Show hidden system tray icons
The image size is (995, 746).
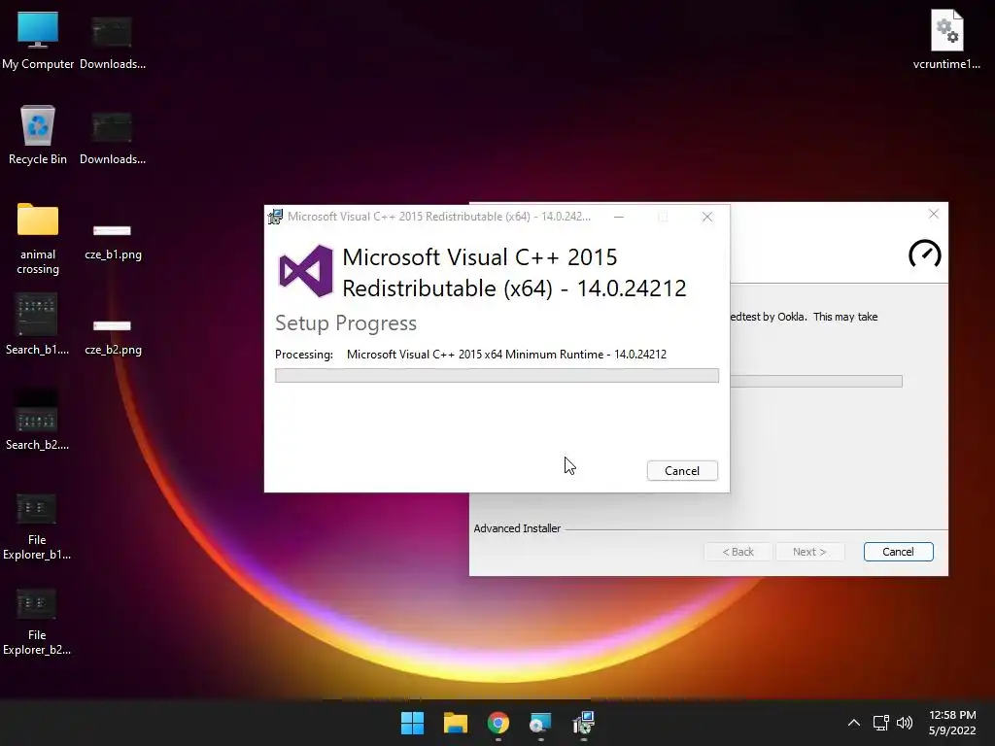click(854, 723)
